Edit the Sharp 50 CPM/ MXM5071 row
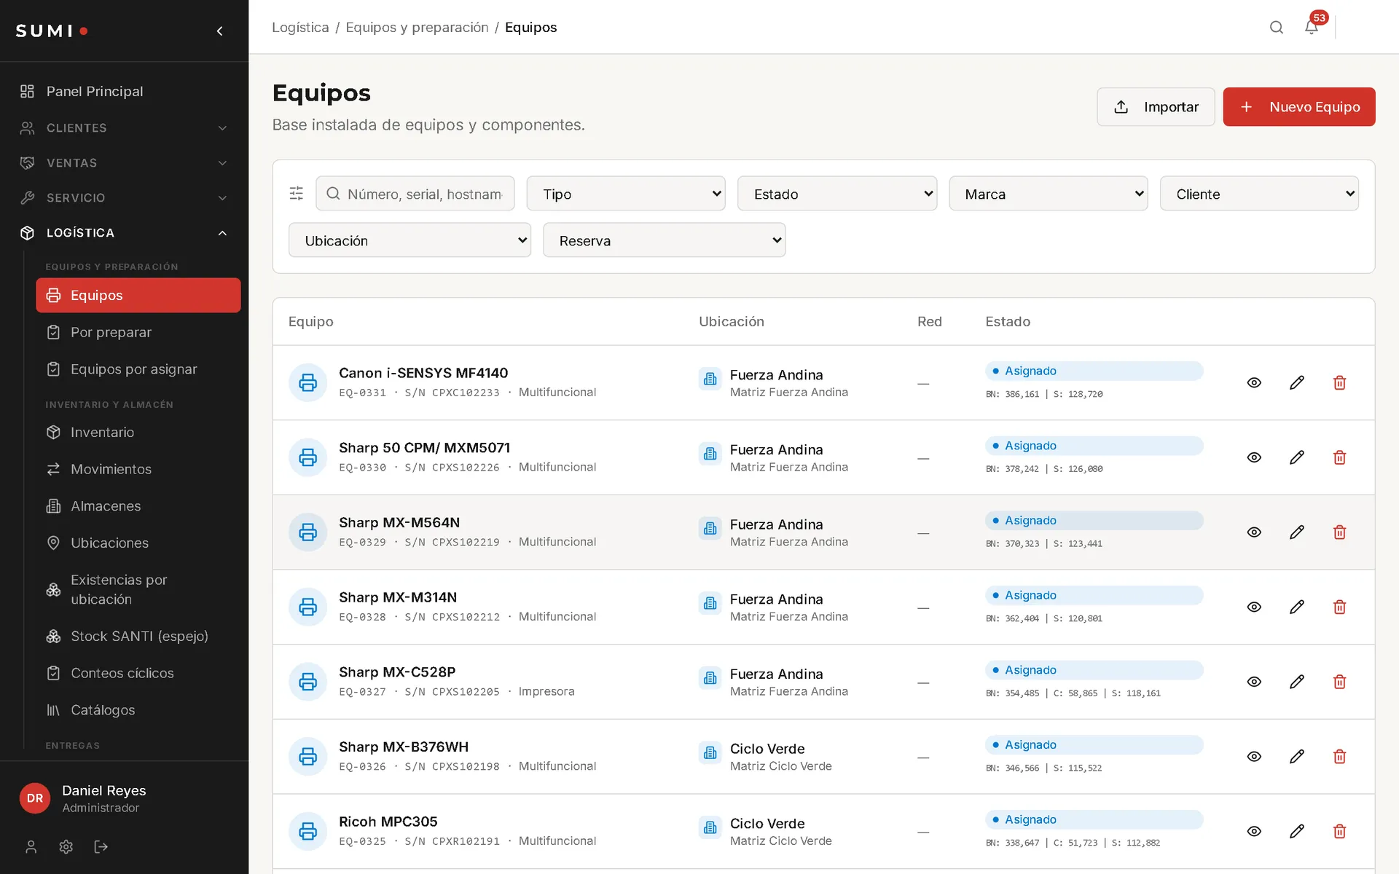Image resolution: width=1399 pixels, height=874 pixels. click(x=1297, y=457)
